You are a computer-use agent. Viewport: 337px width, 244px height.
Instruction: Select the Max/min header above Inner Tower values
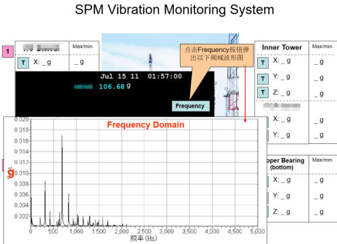coord(322,47)
